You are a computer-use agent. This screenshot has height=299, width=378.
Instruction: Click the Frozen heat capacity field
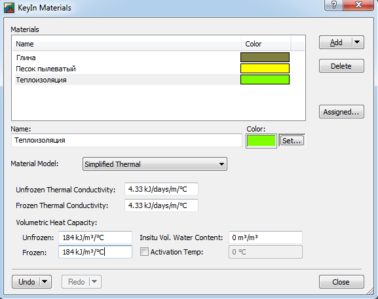coord(95,252)
